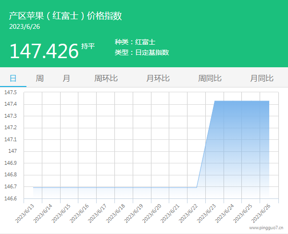Switch to the 月 monthly tab
The height and width of the screenshot is (234, 288).
(66, 78)
